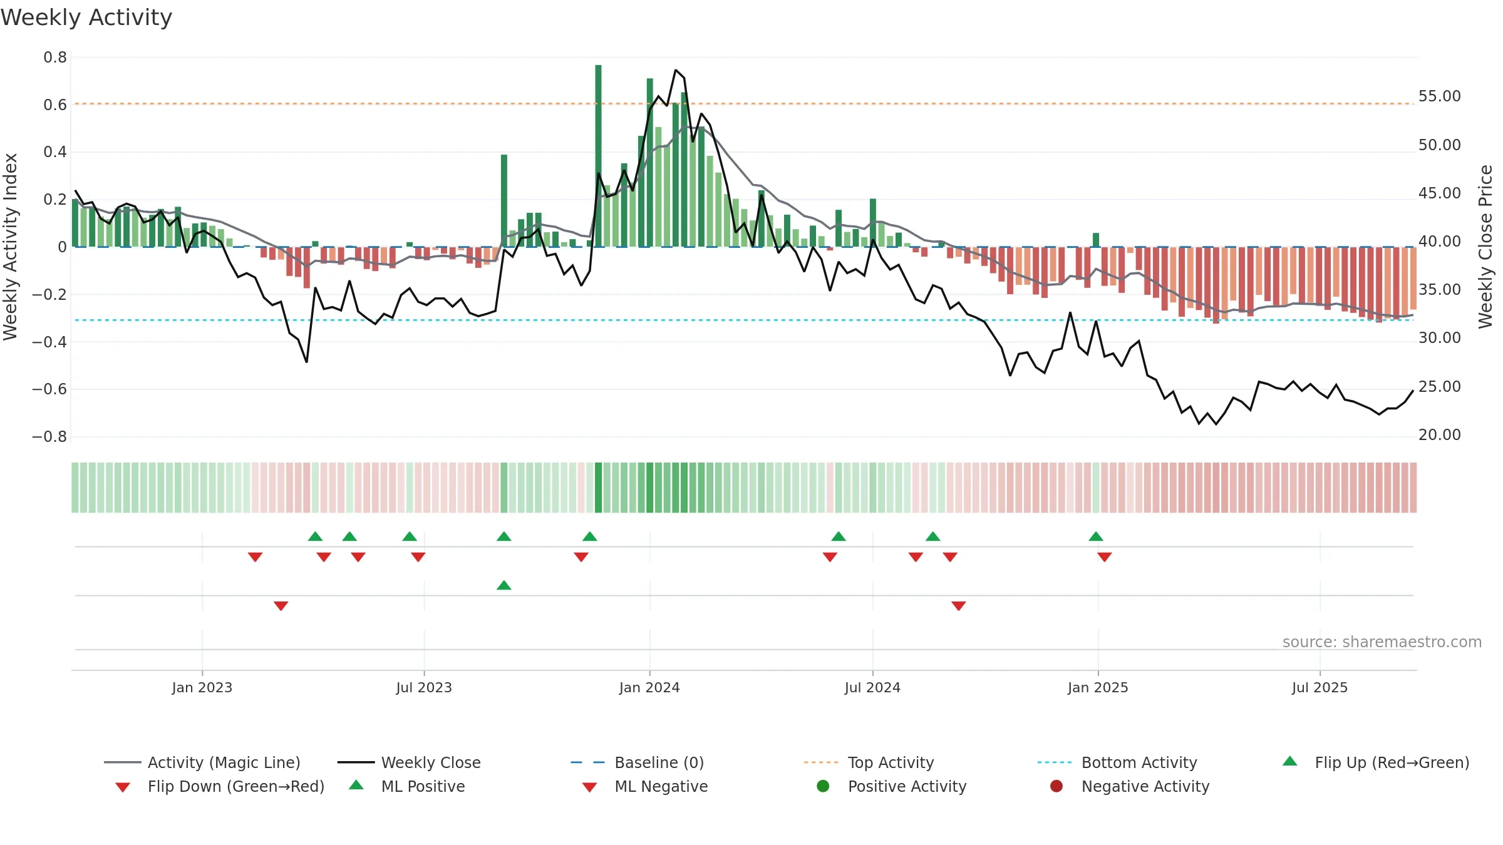1503x845 pixels.
Task: Click the Weekly Close Price axis title
Action: tap(1485, 247)
